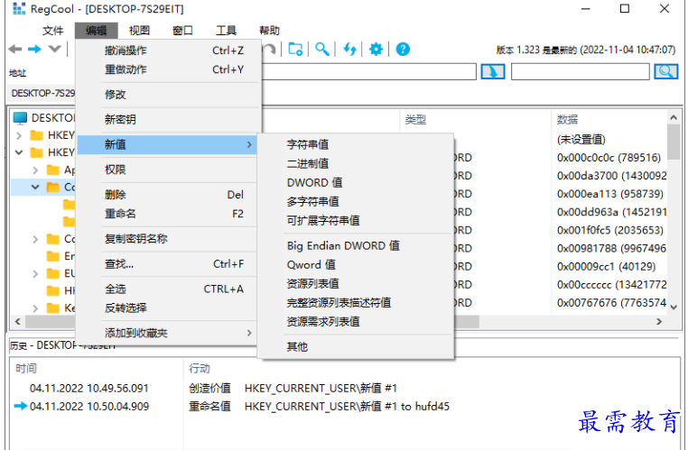Screen dimensions: 688x450
Task: Select 反转选择 menu entry
Action: (168, 308)
